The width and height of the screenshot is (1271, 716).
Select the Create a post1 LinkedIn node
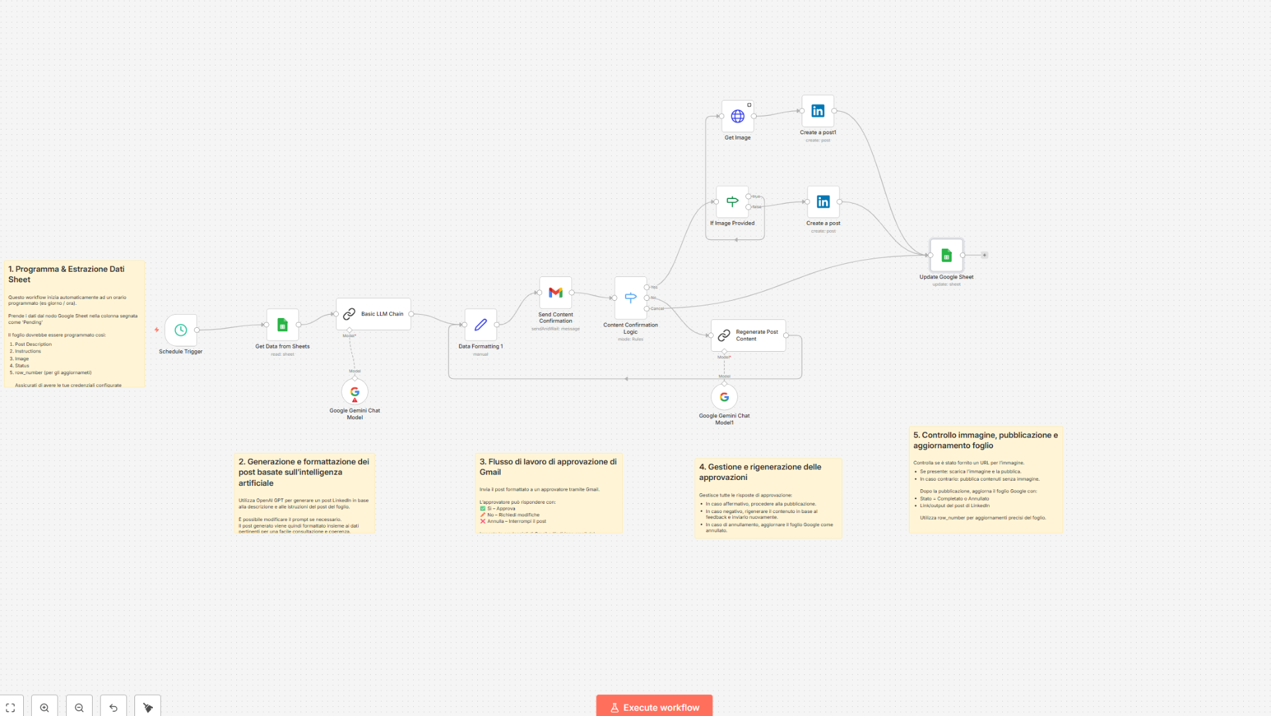pos(817,110)
